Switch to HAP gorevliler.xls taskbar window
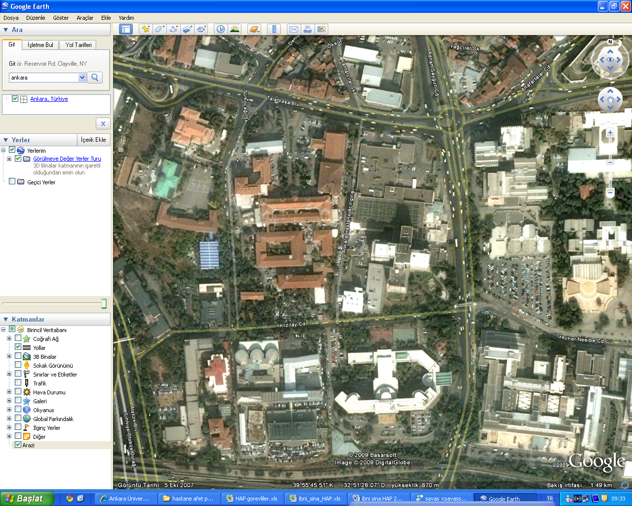Screen dimensions: 632x506 [252, 499]
